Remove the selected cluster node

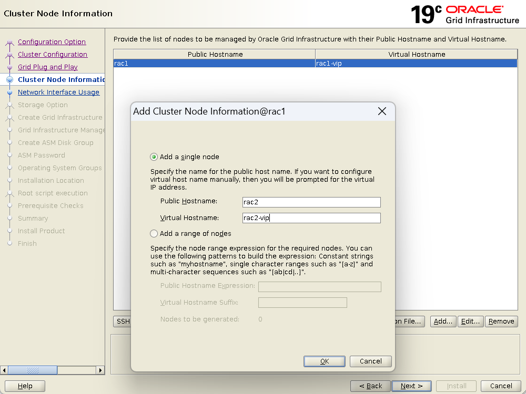coord(501,322)
